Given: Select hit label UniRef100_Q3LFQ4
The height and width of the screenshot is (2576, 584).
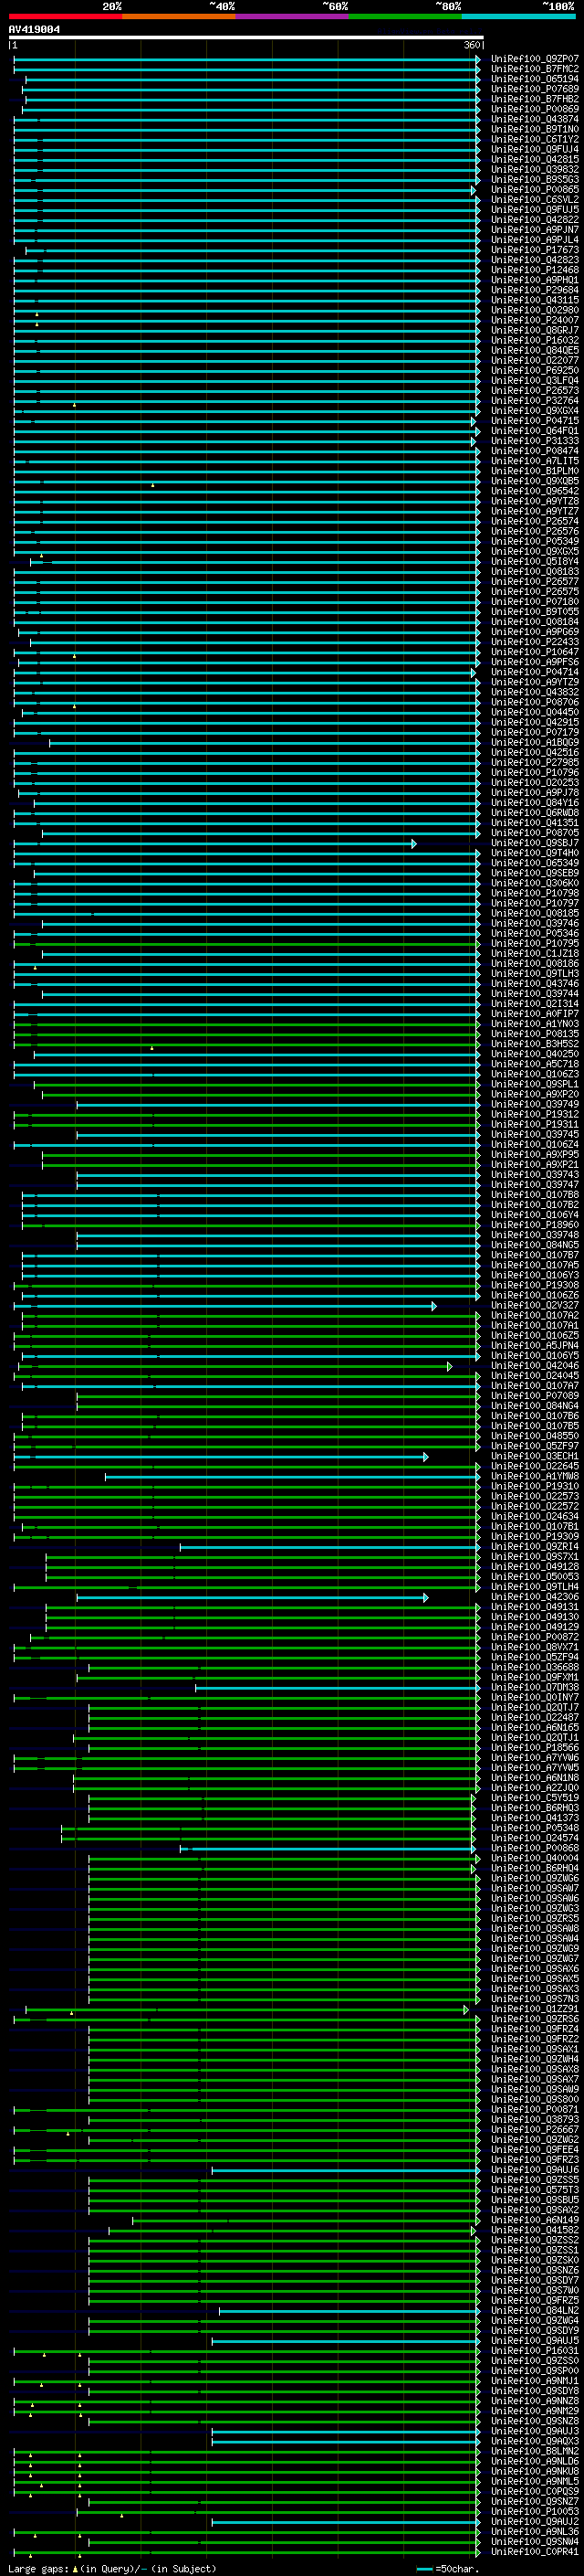Looking at the screenshot, I should tap(535, 380).
